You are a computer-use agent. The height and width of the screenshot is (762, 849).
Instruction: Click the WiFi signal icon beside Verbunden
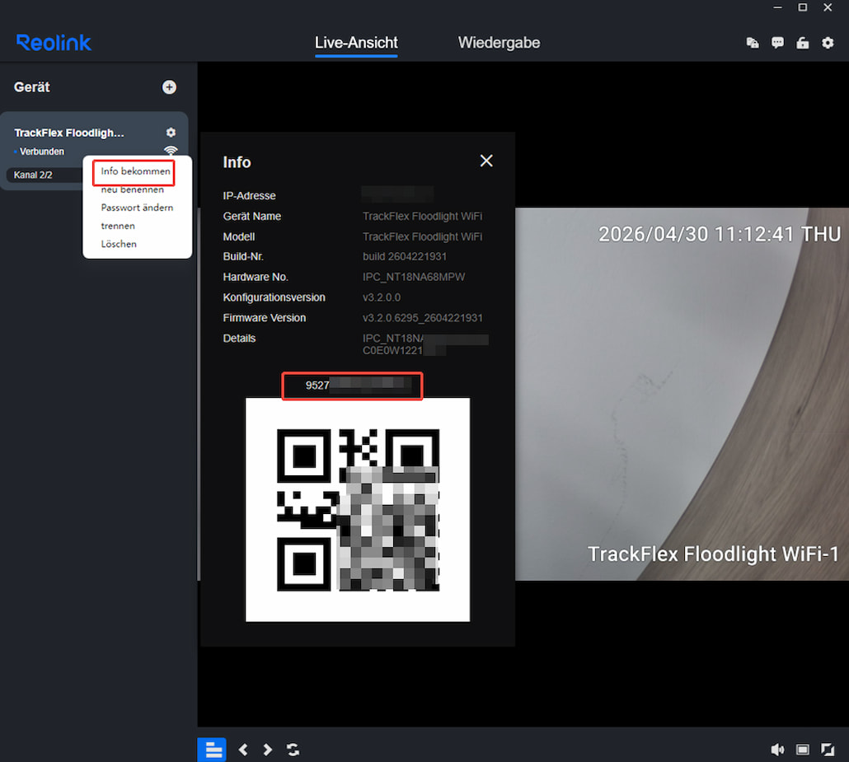click(171, 150)
